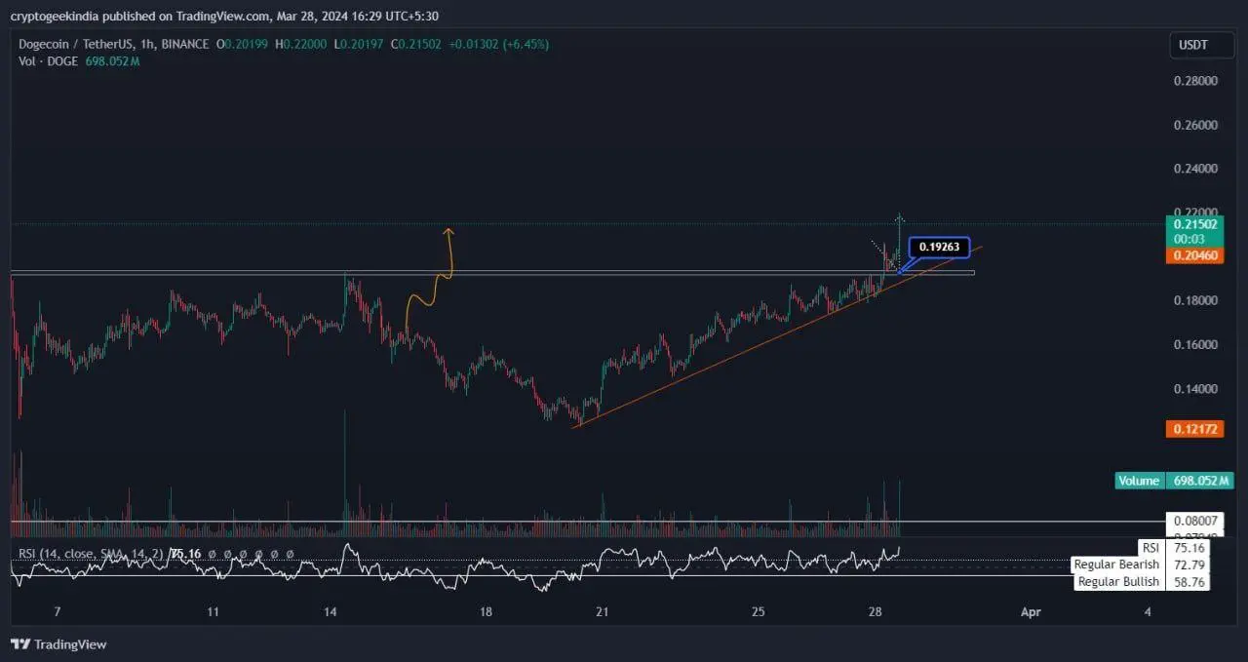The width and height of the screenshot is (1248, 662).
Task: Click the Regular Bullish 58.76 label
Action: click(1143, 582)
